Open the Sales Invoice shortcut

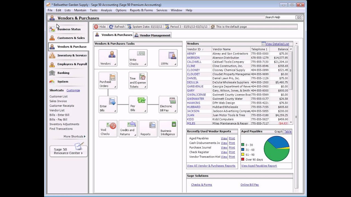58,101
